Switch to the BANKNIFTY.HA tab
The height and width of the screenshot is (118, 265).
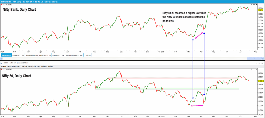tap(58, 55)
